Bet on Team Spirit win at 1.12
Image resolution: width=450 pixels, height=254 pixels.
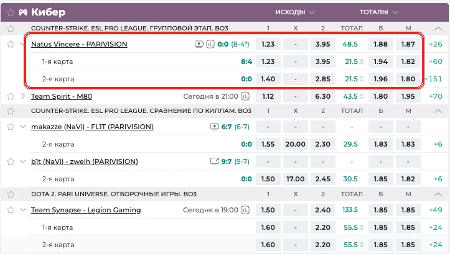(x=268, y=96)
